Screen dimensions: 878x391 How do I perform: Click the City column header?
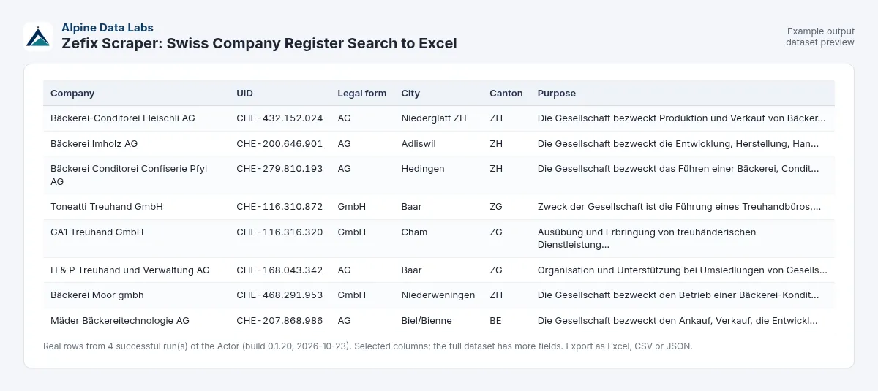click(410, 94)
